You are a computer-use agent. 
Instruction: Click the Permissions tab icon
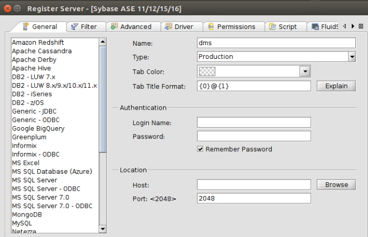pos(211,26)
